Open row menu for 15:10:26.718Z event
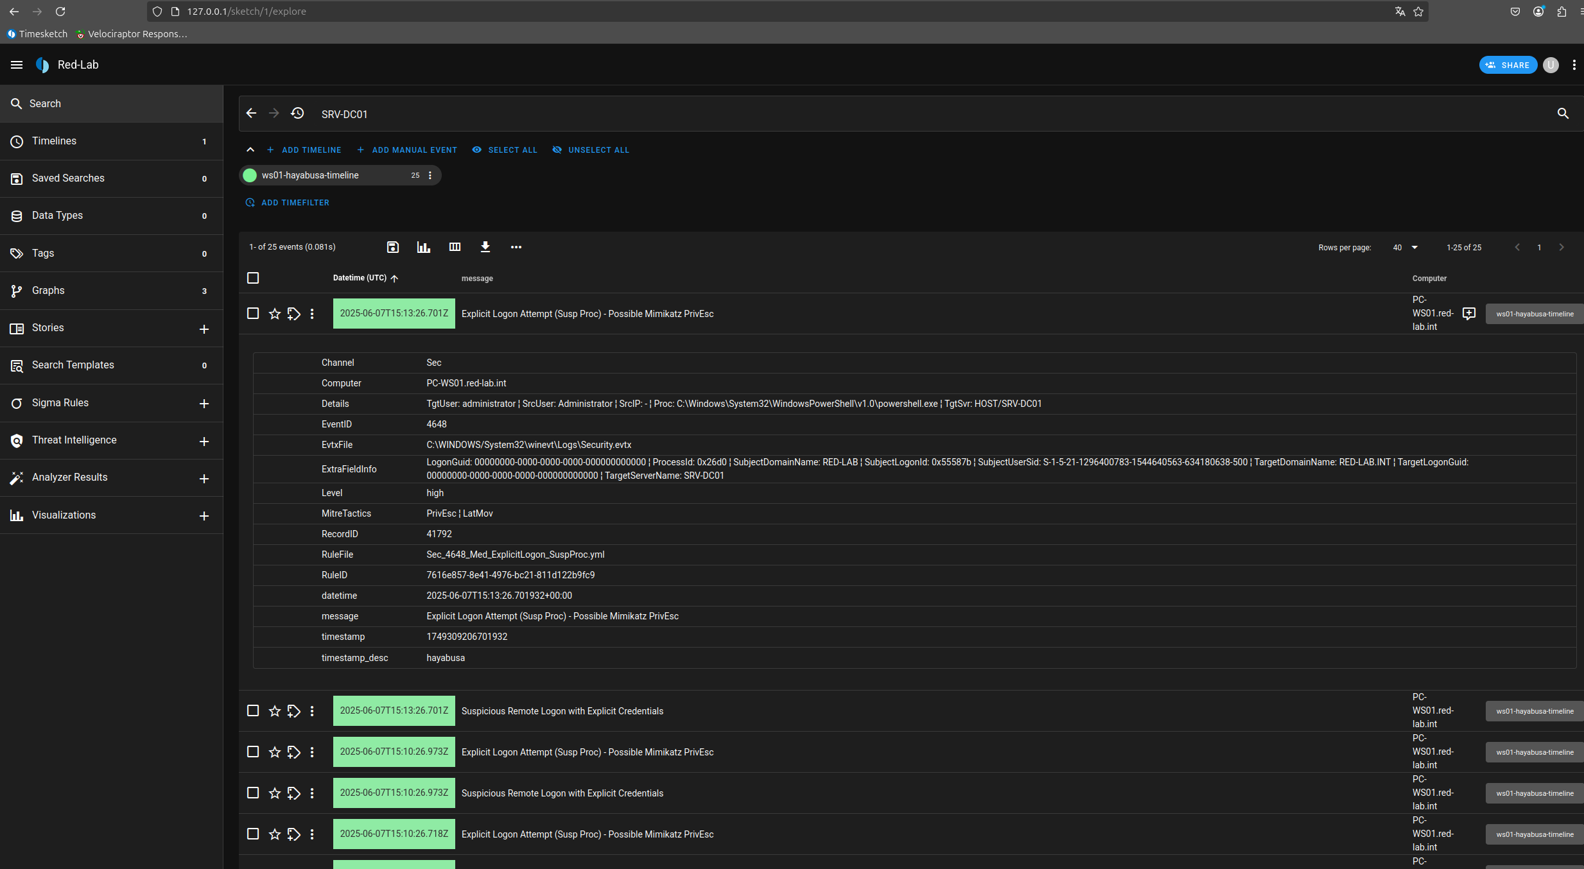Image resolution: width=1584 pixels, height=869 pixels. [x=312, y=834]
